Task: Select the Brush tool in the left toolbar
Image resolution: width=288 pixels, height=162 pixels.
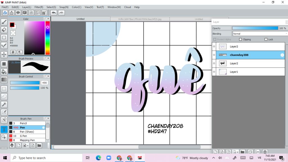Action: [4, 22]
